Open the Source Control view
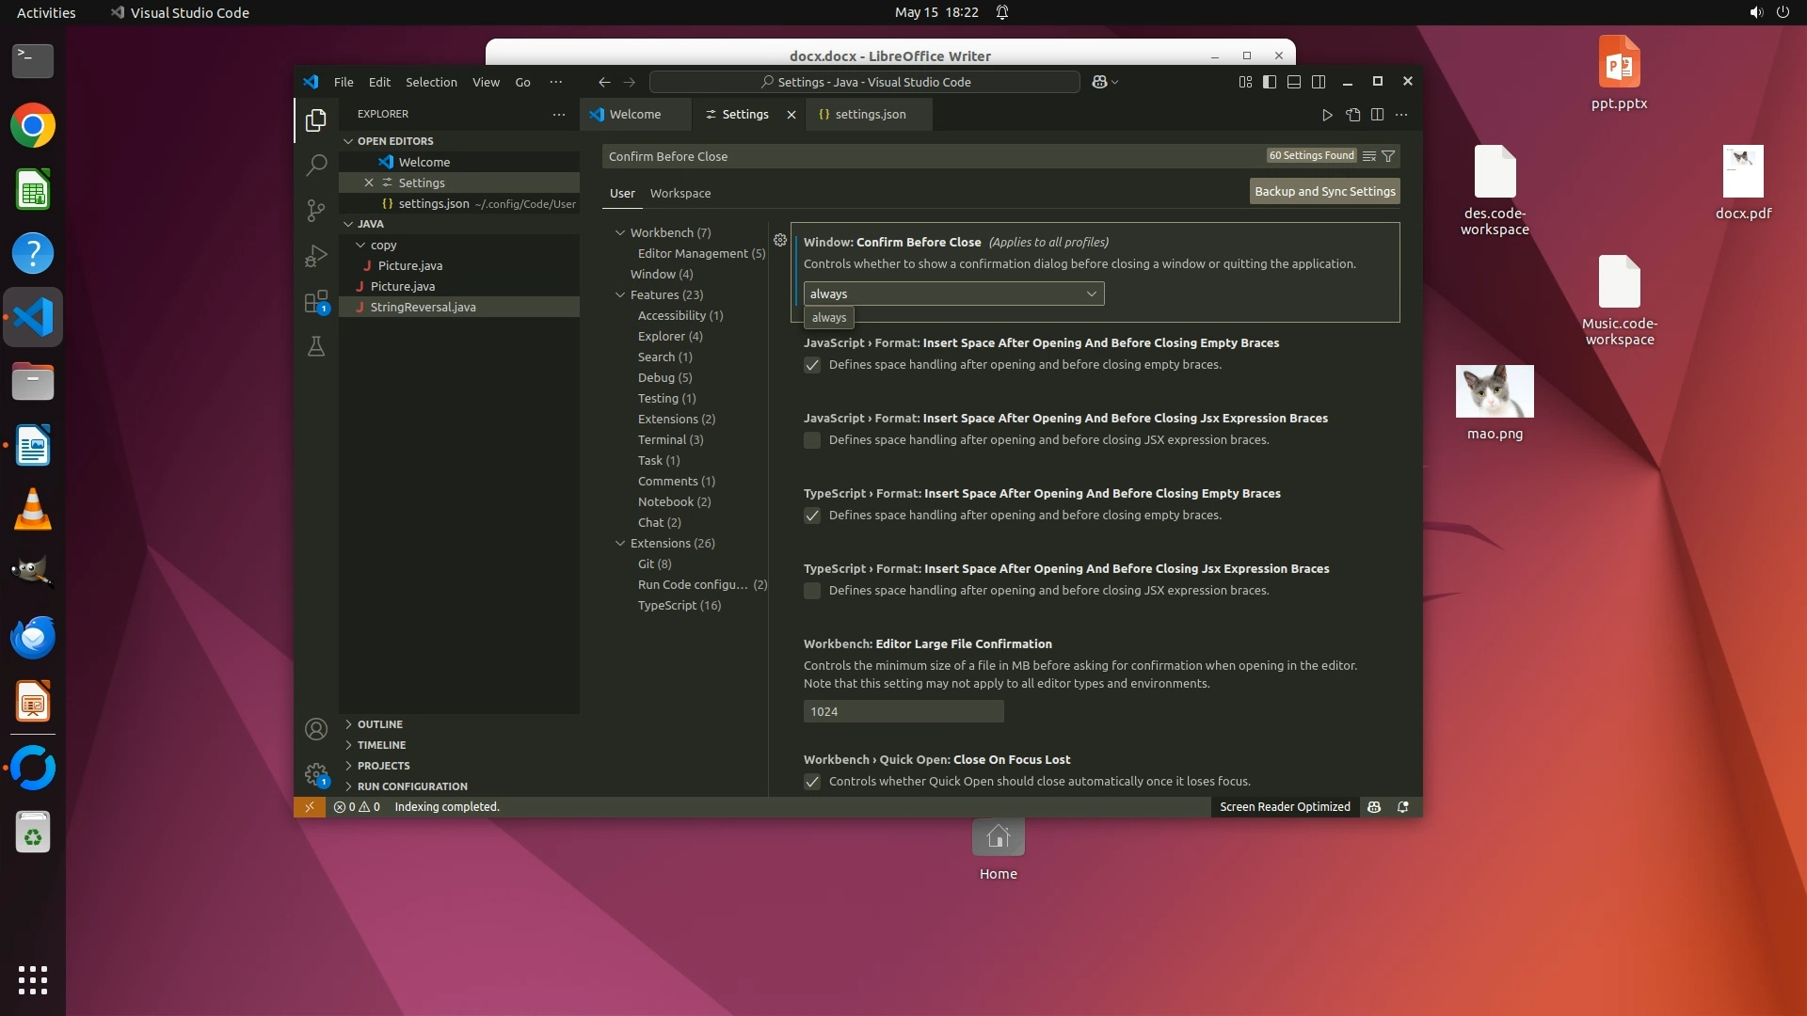The width and height of the screenshot is (1807, 1016). pos(316,210)
